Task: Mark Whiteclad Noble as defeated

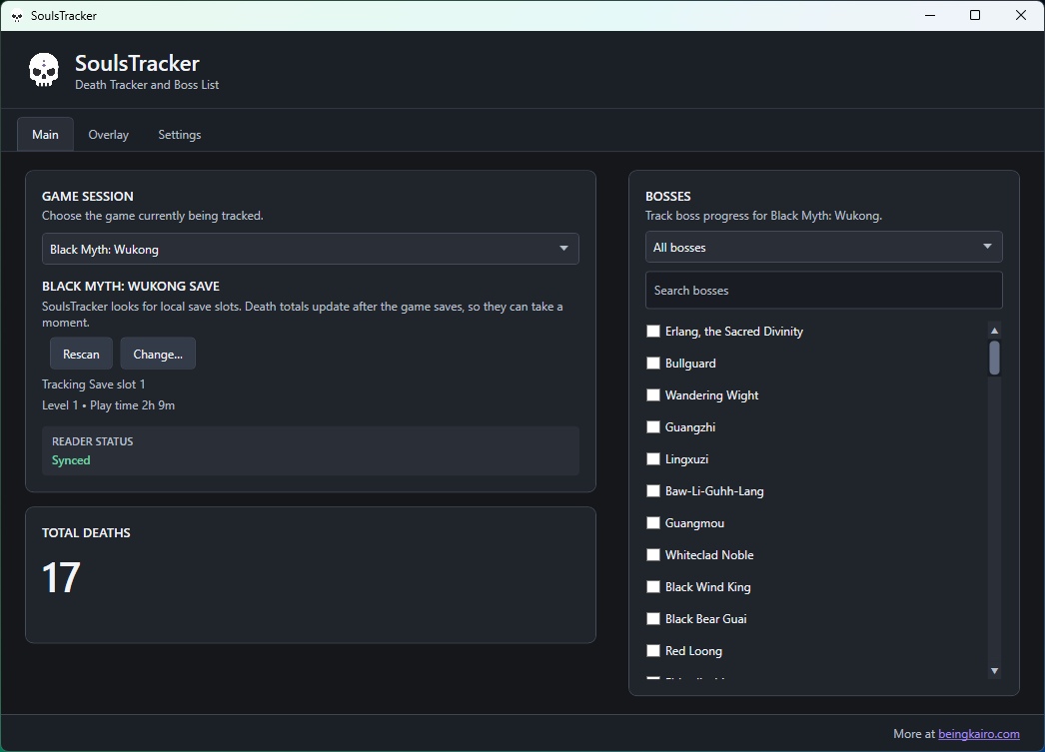Action: tap(653, 555)
